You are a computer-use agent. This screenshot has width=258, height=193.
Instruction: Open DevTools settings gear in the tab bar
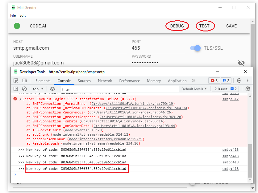click(239, 80)
